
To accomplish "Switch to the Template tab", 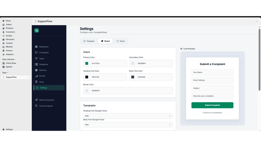I will point(89,41).
